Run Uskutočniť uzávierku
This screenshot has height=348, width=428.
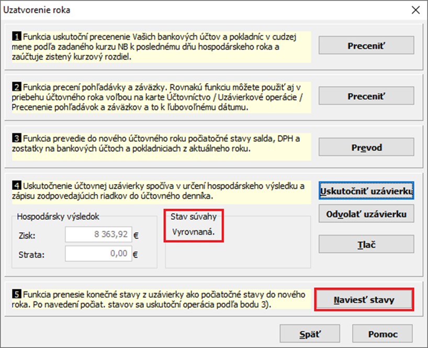tap(366, 191)
